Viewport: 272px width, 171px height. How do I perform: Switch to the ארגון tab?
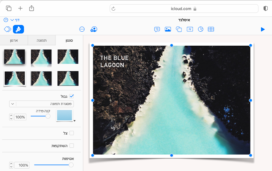(14, 40)
